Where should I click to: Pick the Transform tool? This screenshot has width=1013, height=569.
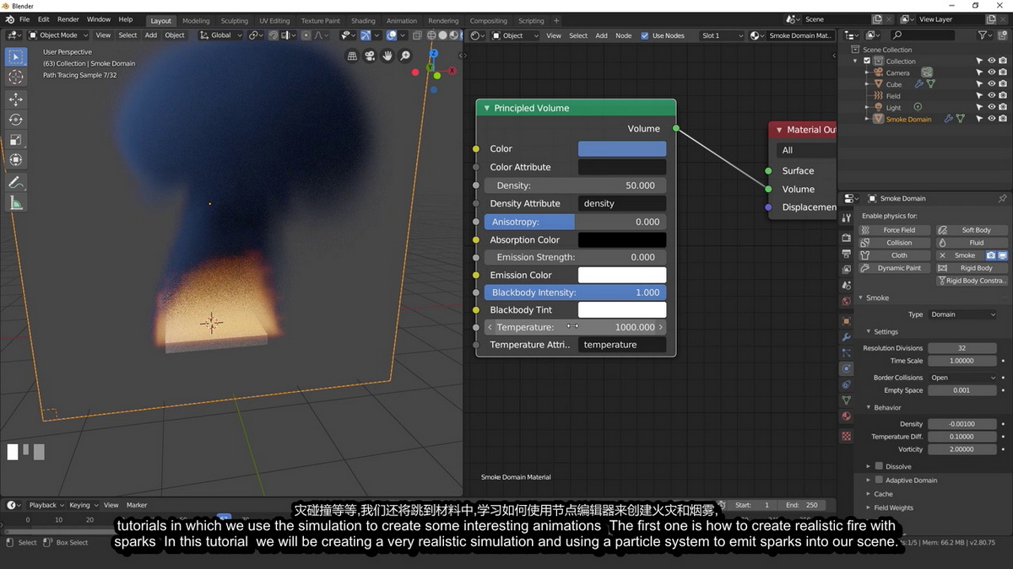tap(16, 160)
